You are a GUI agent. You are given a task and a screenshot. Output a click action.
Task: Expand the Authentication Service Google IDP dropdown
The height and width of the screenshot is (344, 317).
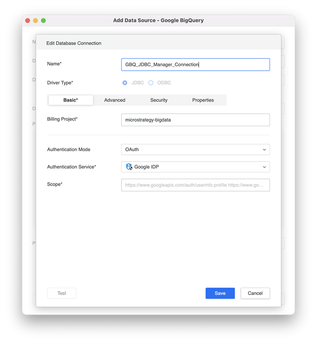[x=195, y=167]
